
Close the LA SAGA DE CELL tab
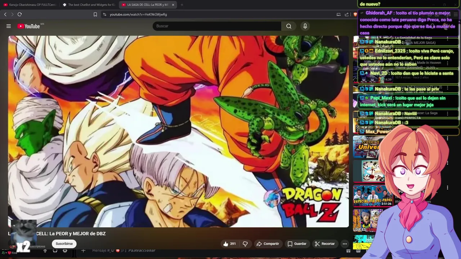click(x=173, y=5)
